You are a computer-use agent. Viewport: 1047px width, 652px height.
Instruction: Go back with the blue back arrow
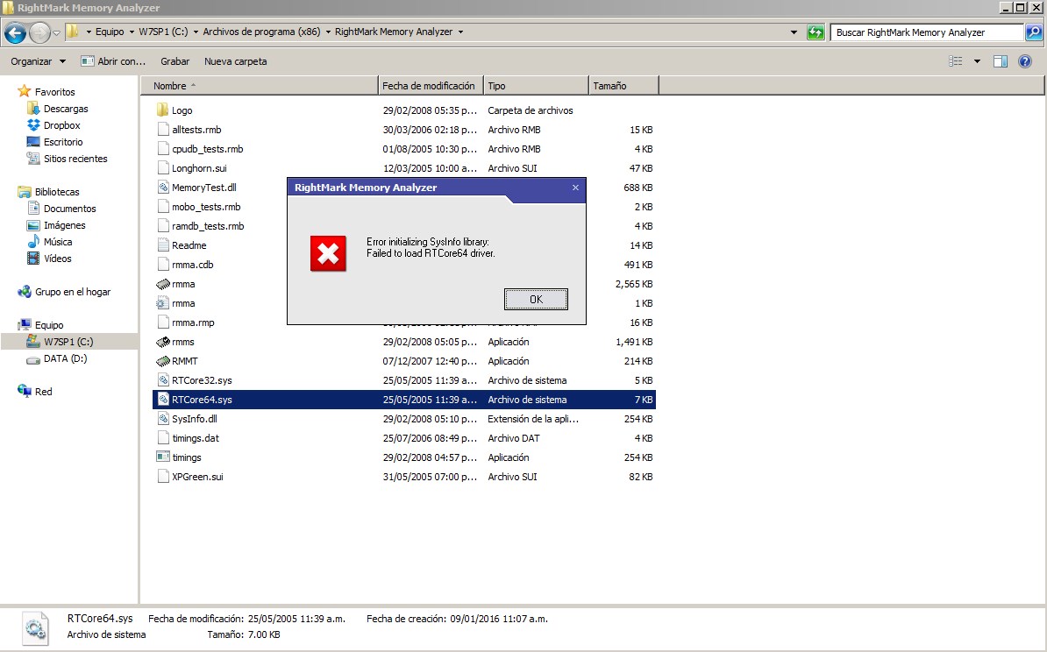coord(16,32)
